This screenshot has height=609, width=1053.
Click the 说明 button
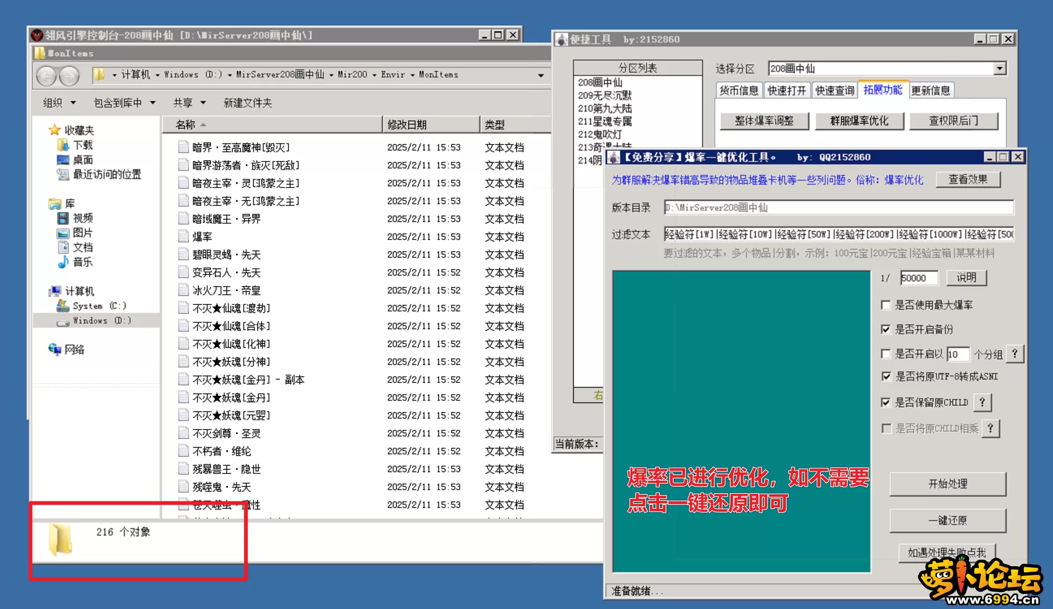(x=966, y=277)
